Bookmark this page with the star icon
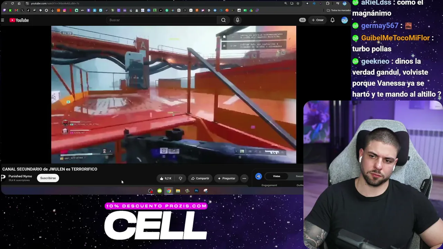The height and width of the screenshot is (249, 443). click(x=298, y=3)
